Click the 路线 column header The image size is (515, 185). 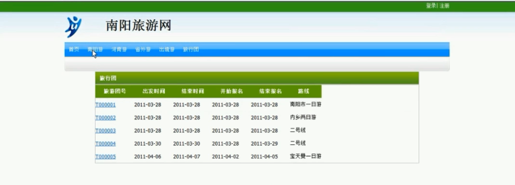(303, 91)
